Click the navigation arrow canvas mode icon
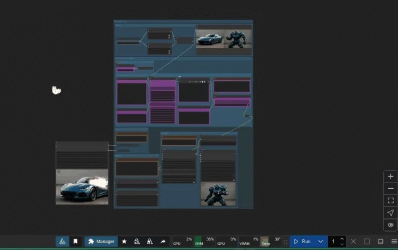 coord(390,213)
